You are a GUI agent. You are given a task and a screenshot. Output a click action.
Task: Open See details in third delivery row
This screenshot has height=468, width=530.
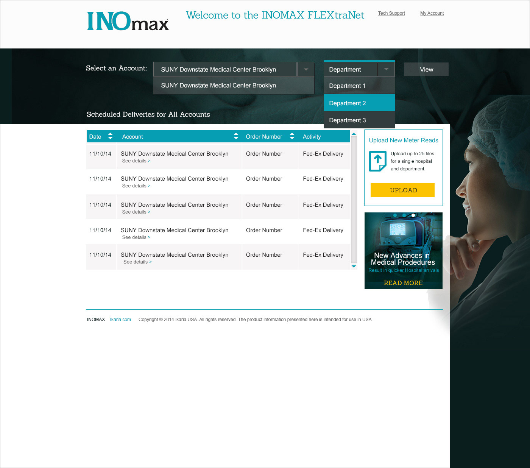[x=136, y=212]
